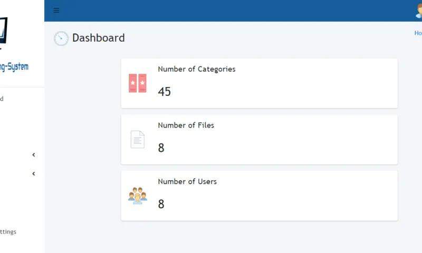Click the red Categories ticket icon
The height and width of the screenshot is (253, 422).
[x=137, y=83]
